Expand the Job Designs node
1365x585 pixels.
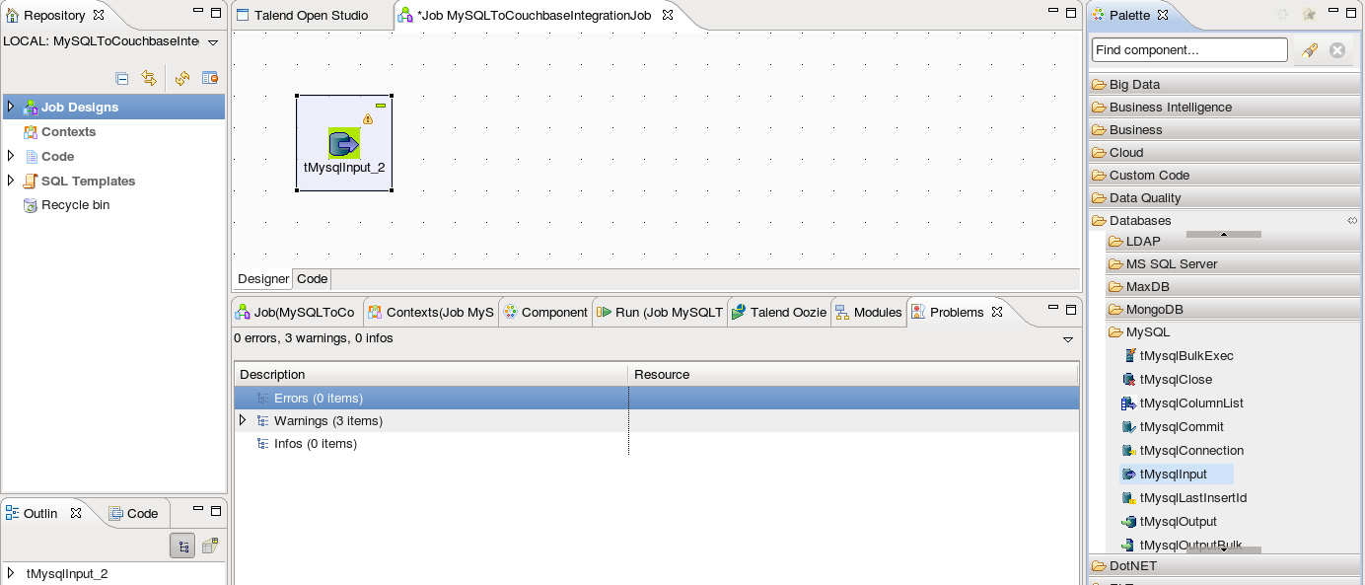point(11,107)
